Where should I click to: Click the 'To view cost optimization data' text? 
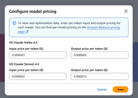tap(39, 23)
